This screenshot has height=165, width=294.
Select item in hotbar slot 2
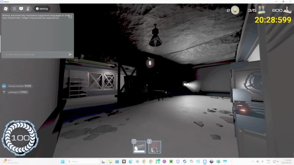pyautogui.click(x=155, y=147)
